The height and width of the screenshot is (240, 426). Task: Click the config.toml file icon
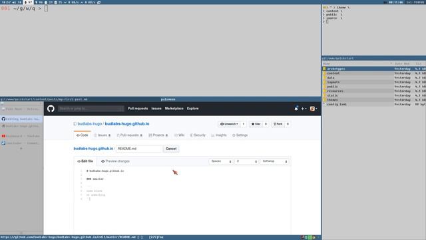click(324, 104)
